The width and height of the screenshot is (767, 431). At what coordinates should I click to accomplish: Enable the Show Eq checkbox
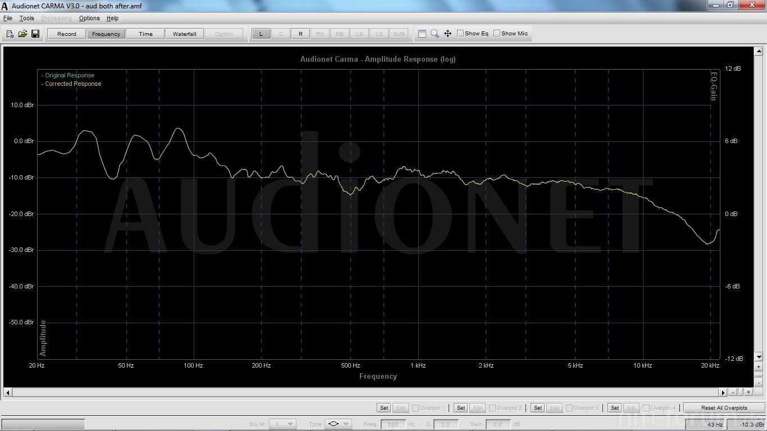coord(460,33)
